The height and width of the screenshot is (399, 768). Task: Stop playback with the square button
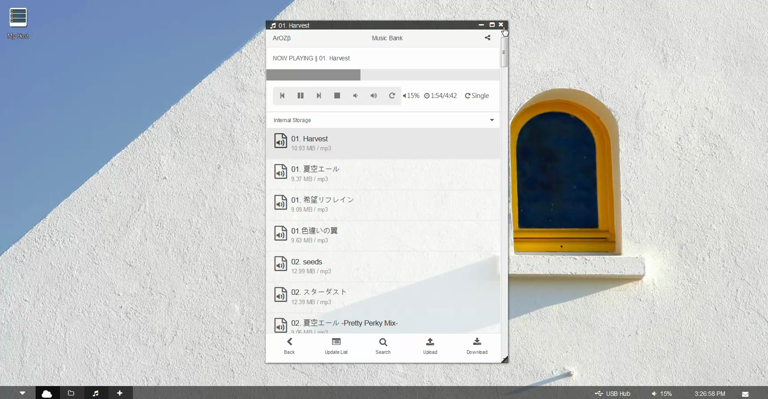[337, 96]
